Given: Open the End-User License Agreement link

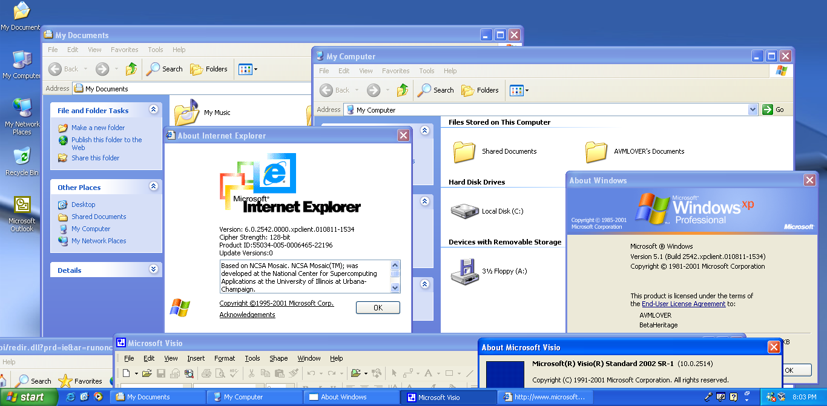Looking at the screenshot, I should coord(684,304).
